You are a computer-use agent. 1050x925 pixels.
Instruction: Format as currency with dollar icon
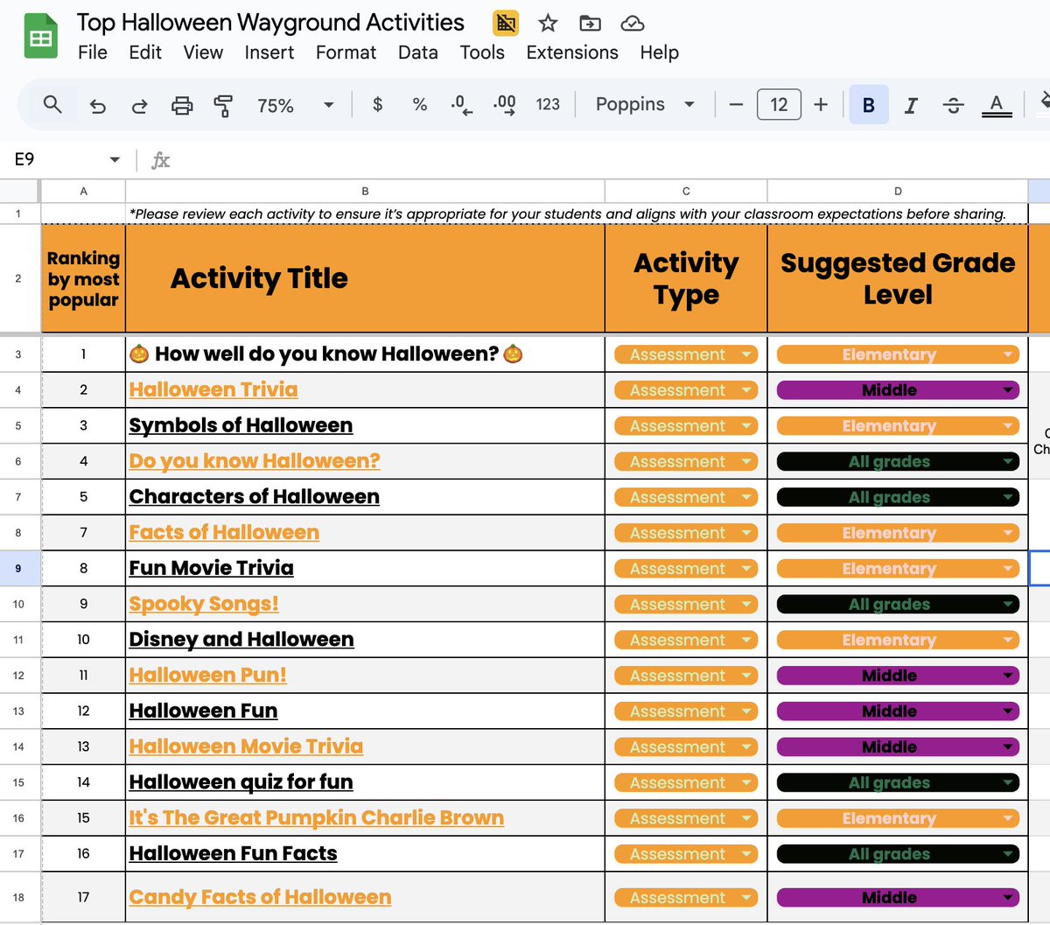pyautogui.click(x=377, y=105)
